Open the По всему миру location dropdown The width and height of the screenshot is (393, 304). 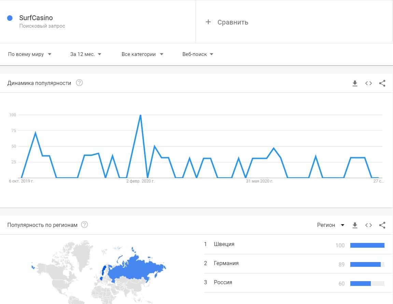click(30, 54)
